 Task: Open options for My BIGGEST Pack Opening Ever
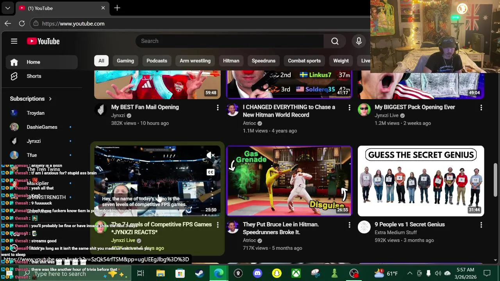pos(481,107)
